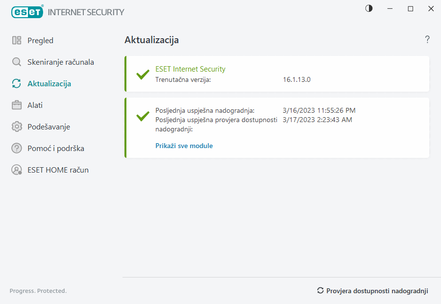Click the Podešavanje gear icon

pyautogui.click(x=17, y=127)
